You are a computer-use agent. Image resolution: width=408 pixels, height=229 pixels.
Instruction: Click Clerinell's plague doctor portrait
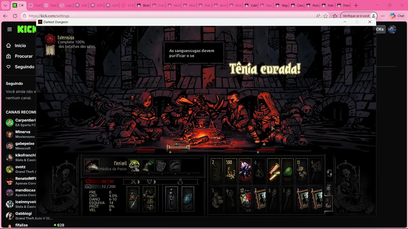pos(92,166)
